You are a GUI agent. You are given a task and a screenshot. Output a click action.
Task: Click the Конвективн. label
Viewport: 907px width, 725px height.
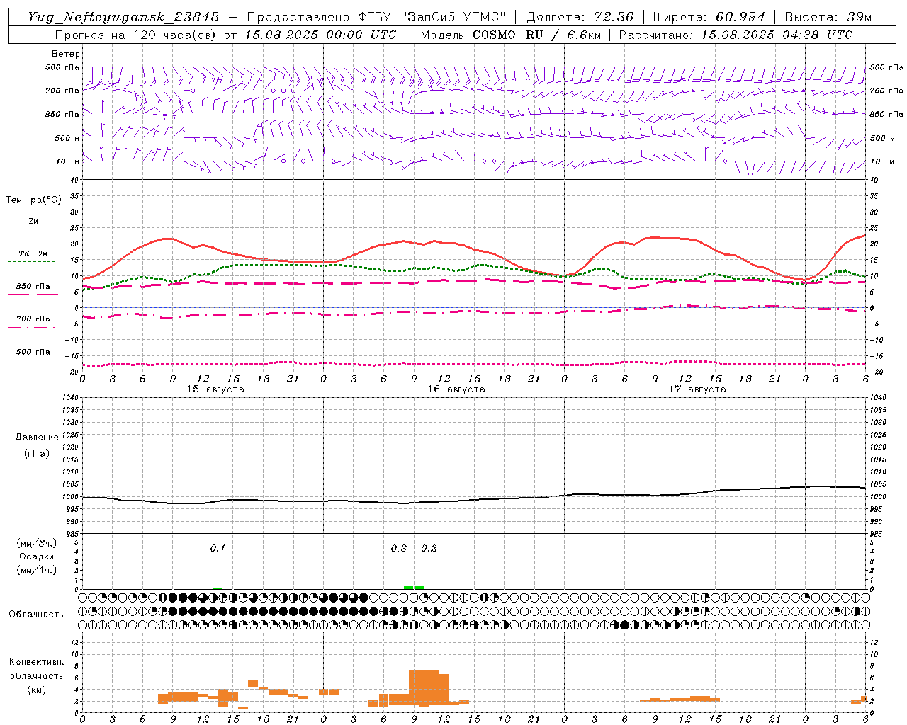click(36, 662)
